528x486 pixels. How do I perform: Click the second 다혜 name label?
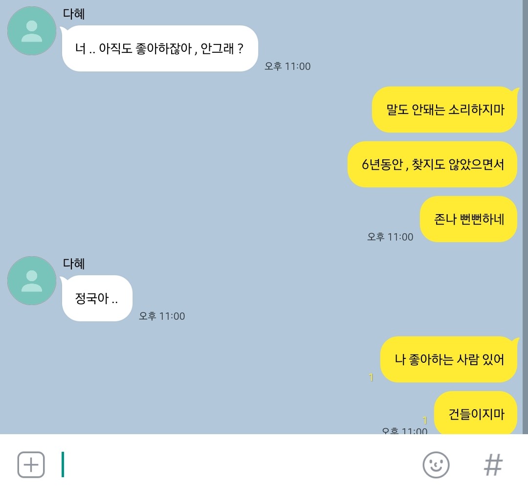pyautogui.click(x=74, y=264)
